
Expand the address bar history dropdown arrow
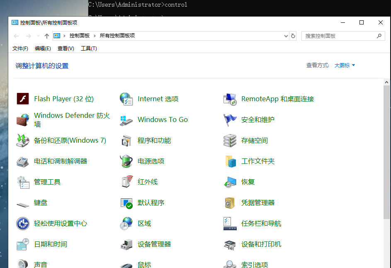coord(286,36)
